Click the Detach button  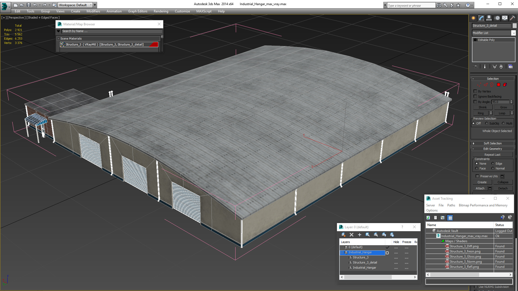pos(503,188)
